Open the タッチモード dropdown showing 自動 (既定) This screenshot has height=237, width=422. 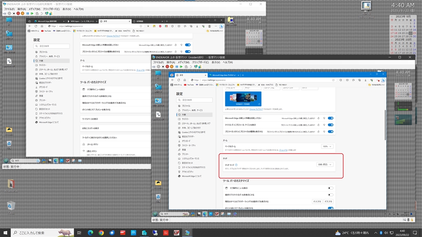(x=324, y=165)
